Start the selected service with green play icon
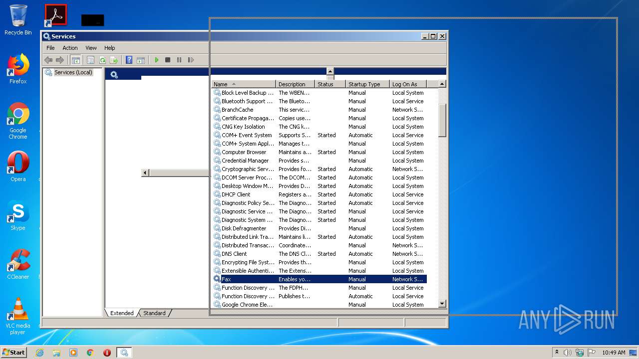This screenshot has width=639, height=359. pos(156,60)
